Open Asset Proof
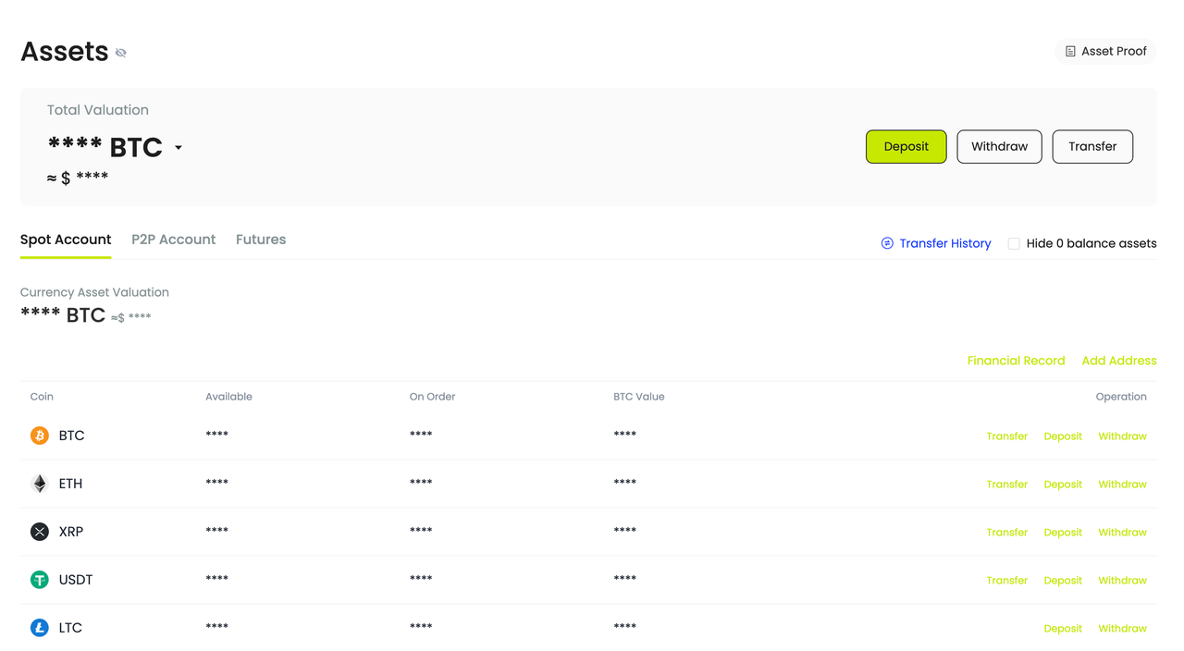 (1105, 51)
